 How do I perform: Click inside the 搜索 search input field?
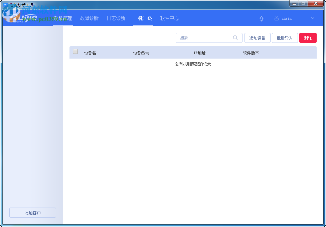[x=204, y=38]
